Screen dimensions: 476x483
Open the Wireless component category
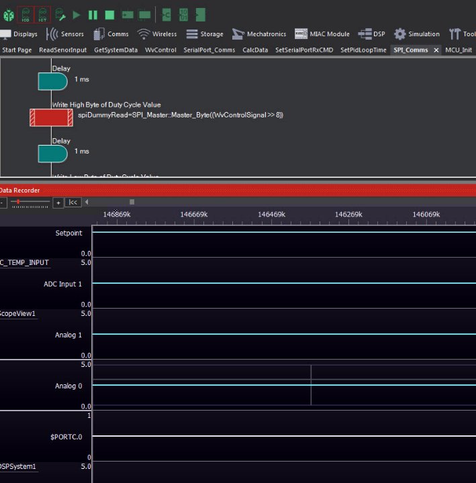[157, 34]
